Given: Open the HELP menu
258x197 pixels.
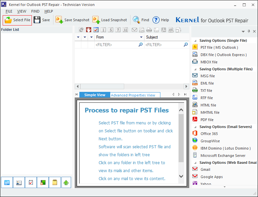Looking at the screenshot, I should 49,11.
